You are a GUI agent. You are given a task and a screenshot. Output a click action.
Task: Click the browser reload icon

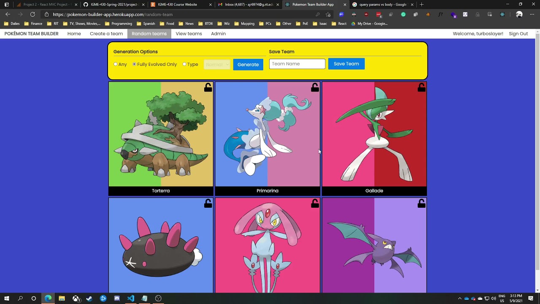(x=32, y=14)
